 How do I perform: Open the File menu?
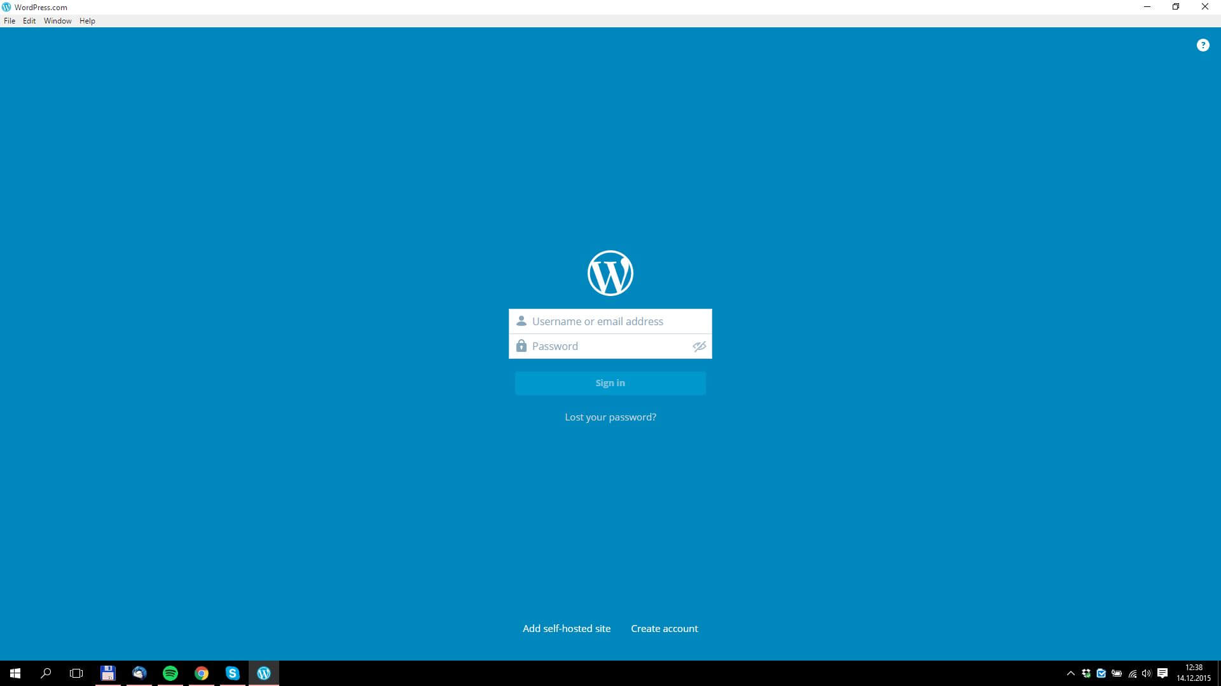[10, 21]
